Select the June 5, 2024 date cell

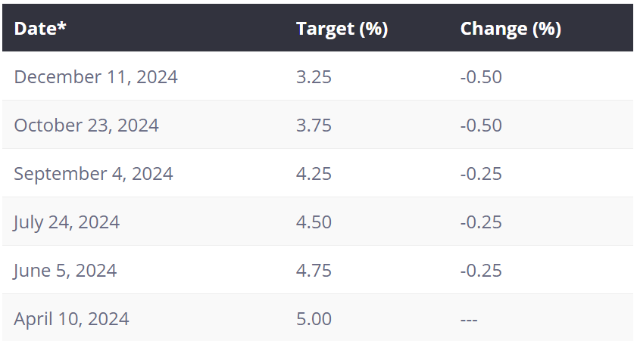click(65, 271)
